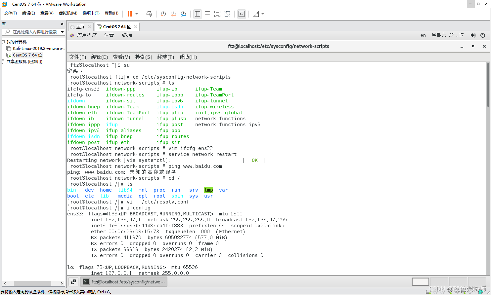Image resolution: width=491 pixels, height=295 pixels.
Task: Open the power options dropdown beside the pause button
Action: (x=137, y=14)
